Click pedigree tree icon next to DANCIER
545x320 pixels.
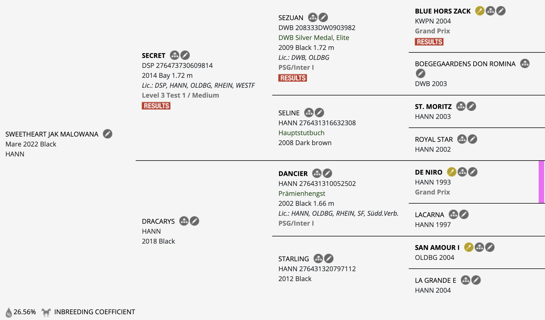coord(317,173)
